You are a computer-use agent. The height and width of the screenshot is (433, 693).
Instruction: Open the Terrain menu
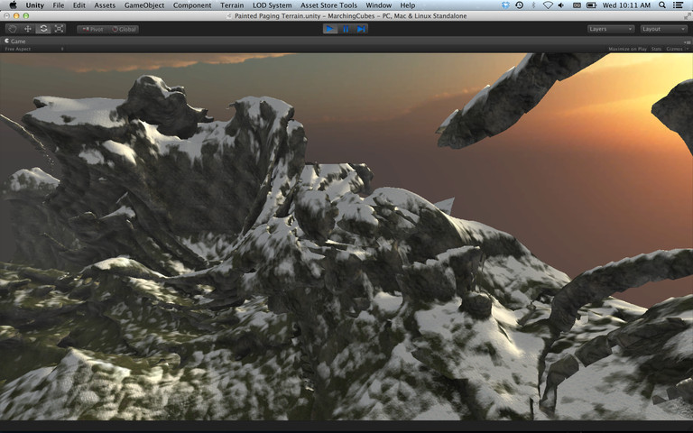pos(232,5)
